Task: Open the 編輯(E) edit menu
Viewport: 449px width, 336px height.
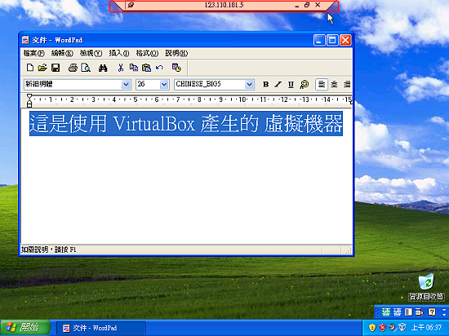Action: [x=62, y=53]
